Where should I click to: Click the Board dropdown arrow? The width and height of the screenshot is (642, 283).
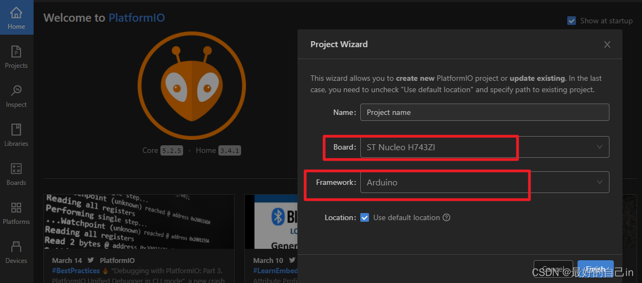pyautogui.click(x=600, y=146)
